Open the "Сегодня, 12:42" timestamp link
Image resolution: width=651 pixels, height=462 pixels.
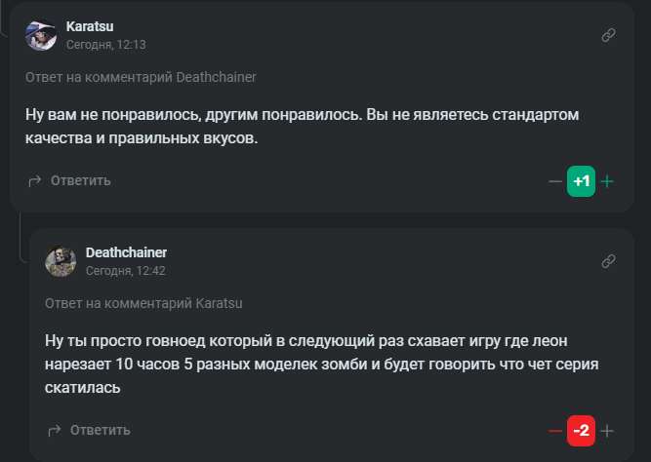click(125, 271)
